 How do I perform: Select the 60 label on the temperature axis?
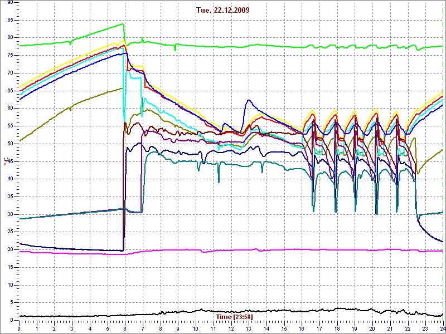point(10,109)
